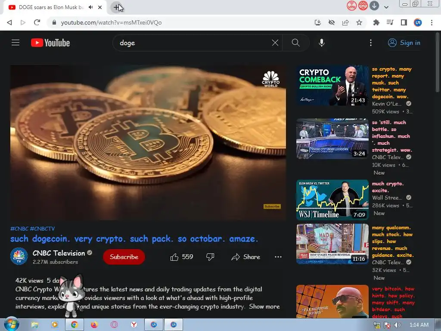This screenshot has width=441, height=331.
Task: Run search with magnifying glass button
Action: pyautogui.click(x=295, y=43)
